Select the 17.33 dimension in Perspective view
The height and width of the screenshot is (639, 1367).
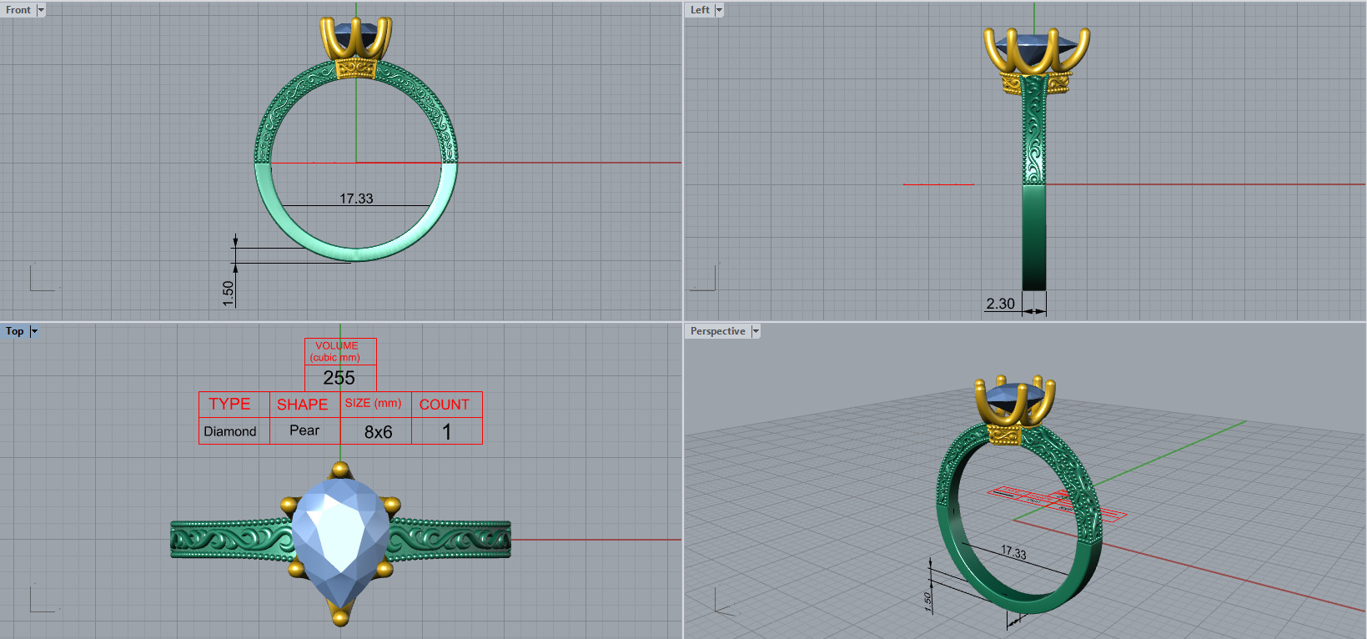[x=1013, y=552]
